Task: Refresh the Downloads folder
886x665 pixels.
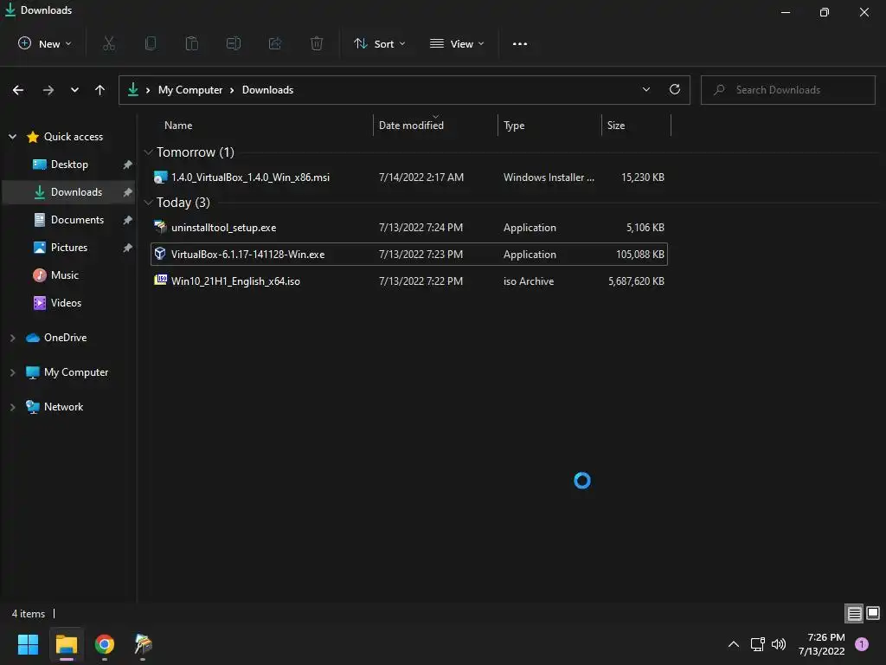Action: coord(675,89)
